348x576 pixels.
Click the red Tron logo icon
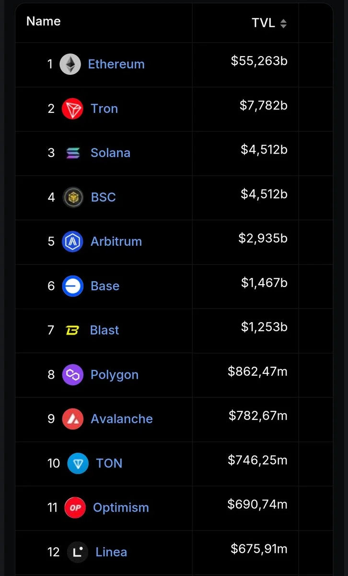coord(72,108)
